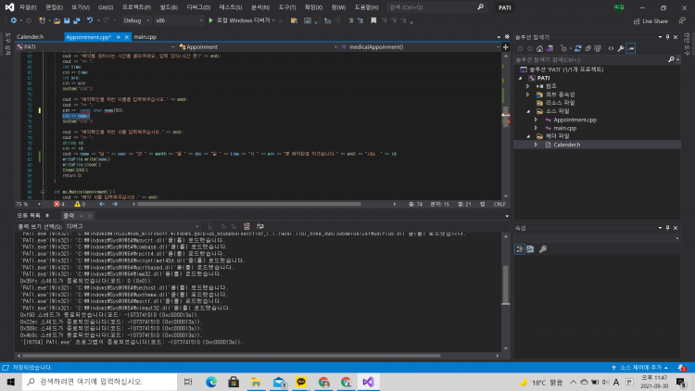This screenshot has width=695, height=391.
Task: Click the Save All icon
Action: coord(76,20)
